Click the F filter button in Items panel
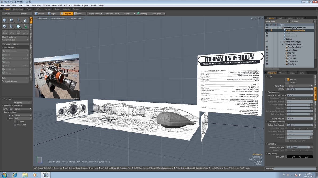Image resolution: width=318 pixels, height=178 pixels. coord(315,22)
